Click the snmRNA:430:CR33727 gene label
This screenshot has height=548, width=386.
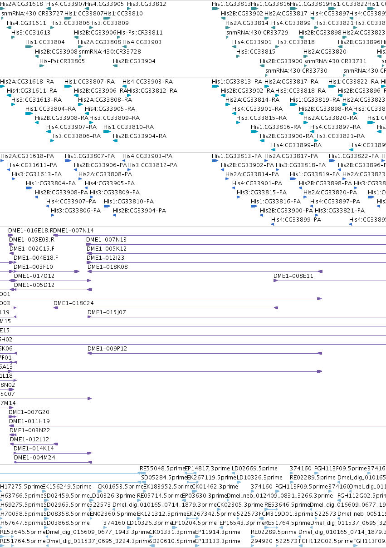33,14
